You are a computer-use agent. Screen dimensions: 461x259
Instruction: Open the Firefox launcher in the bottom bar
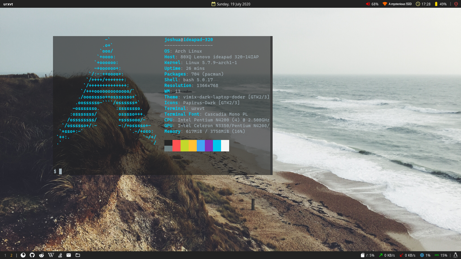click(x=23, y=255)
